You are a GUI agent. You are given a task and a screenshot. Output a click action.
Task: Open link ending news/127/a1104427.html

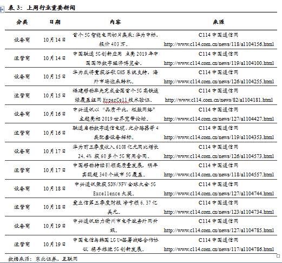[x=219, y=119]
